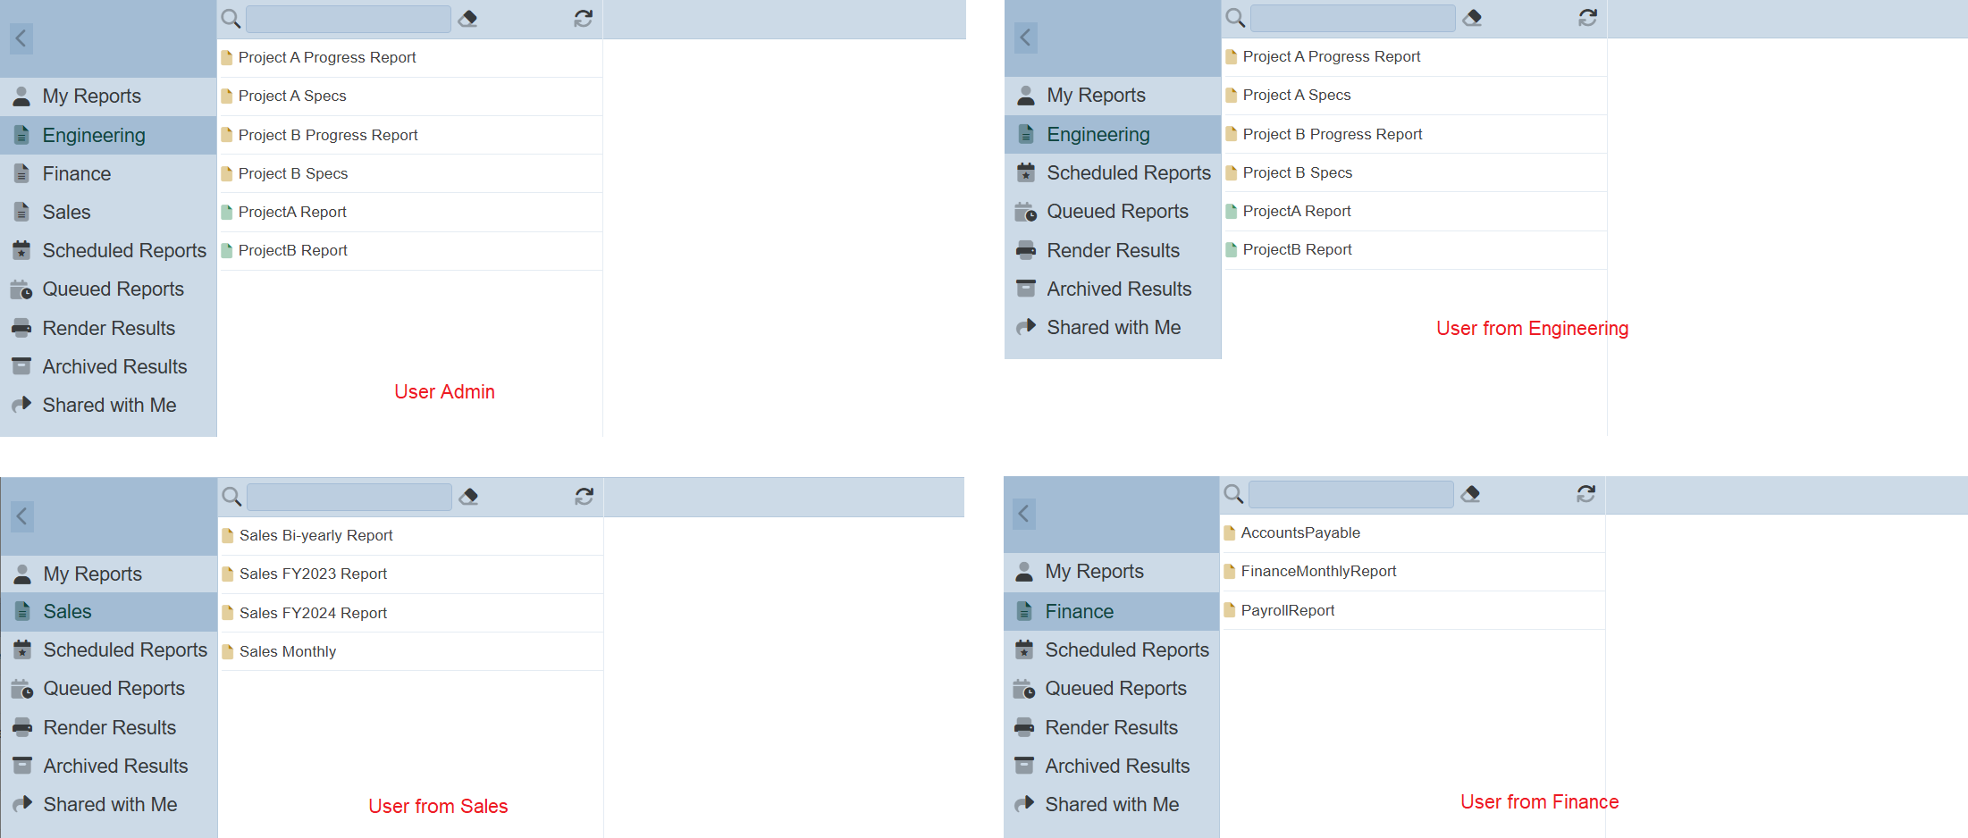
Task: Select Sales folder in the User Admin sidebar
Action: 66,213
